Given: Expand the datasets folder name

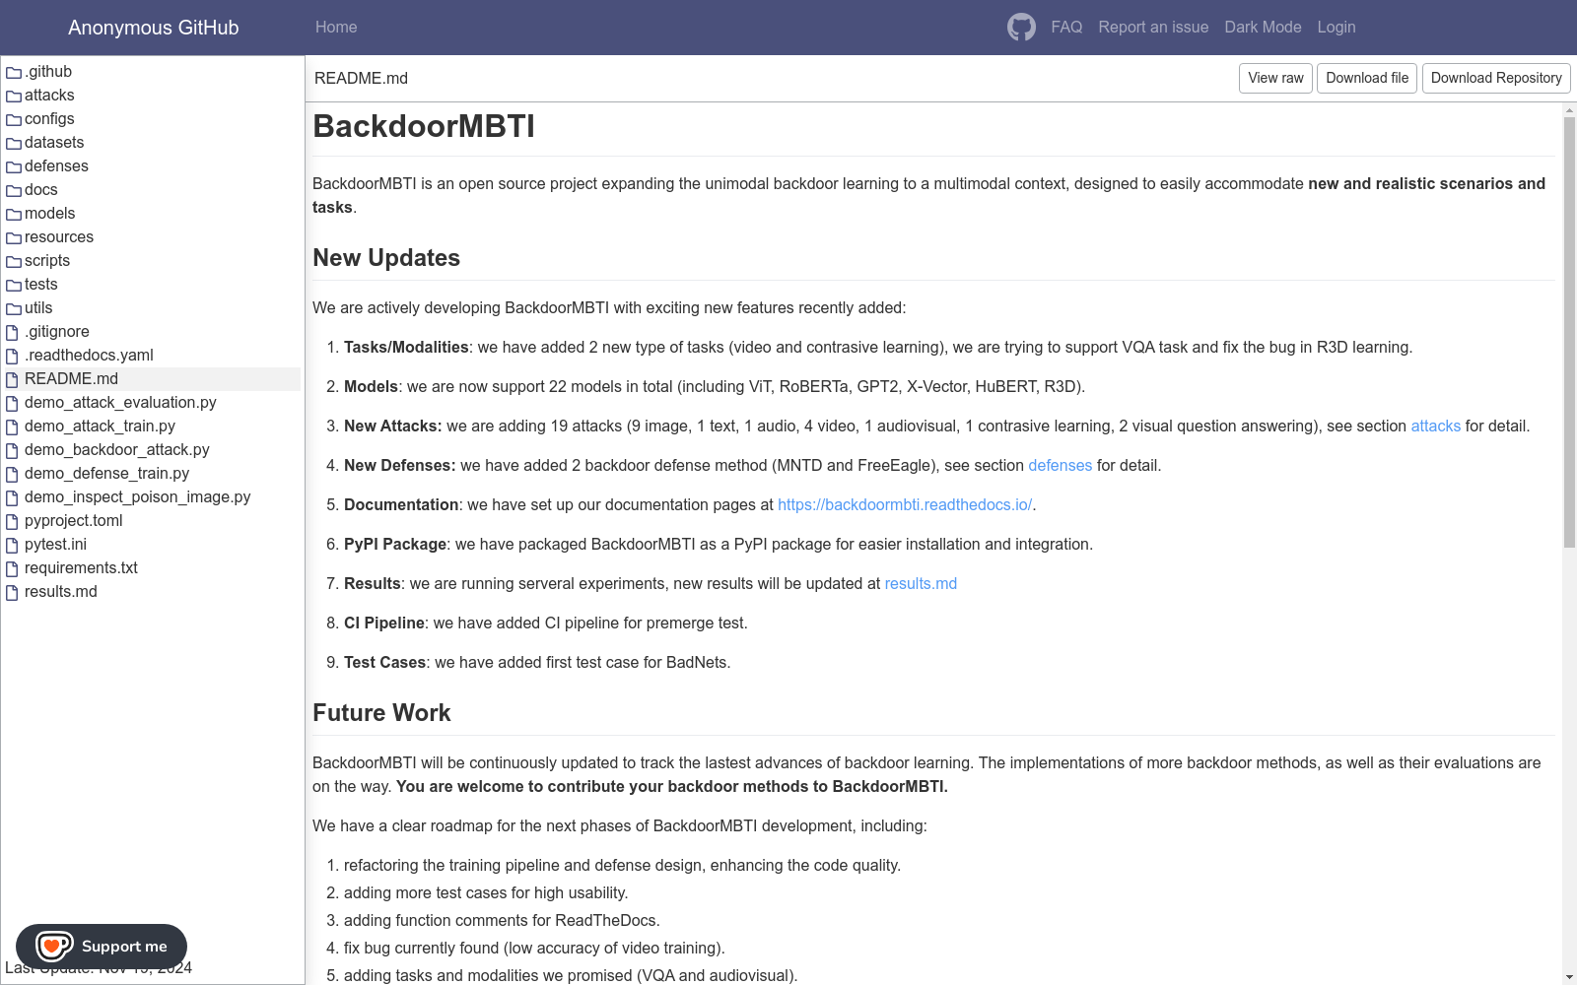Looking at the screenshot, I should pyautogui.click(x=54, y=143).
